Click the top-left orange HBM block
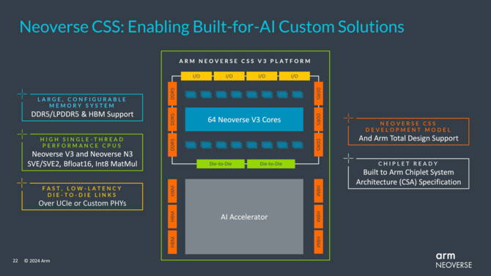The height and width of the screenshot is (276, 491). click(x=172, y=191)
